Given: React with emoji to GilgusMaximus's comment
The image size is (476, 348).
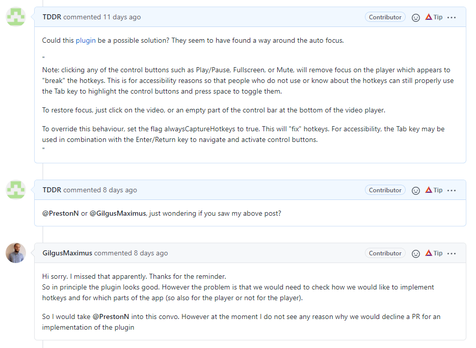Looking at the screenshot, I should pos(416,253).
